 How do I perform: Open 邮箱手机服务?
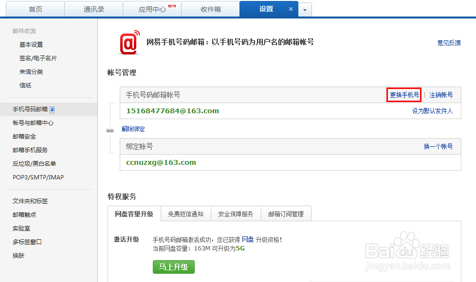[30, 150]
